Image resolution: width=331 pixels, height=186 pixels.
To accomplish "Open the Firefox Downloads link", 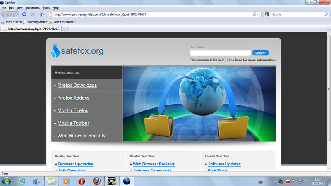I will tap(77, 85).
